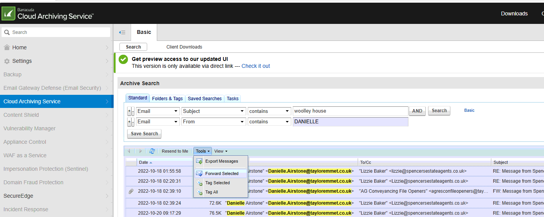Click the Home house icon
Viewport: 544px width, 217px height.
[7, 47]
